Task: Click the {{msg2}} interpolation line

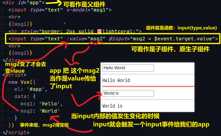Action: pos(20,53)
